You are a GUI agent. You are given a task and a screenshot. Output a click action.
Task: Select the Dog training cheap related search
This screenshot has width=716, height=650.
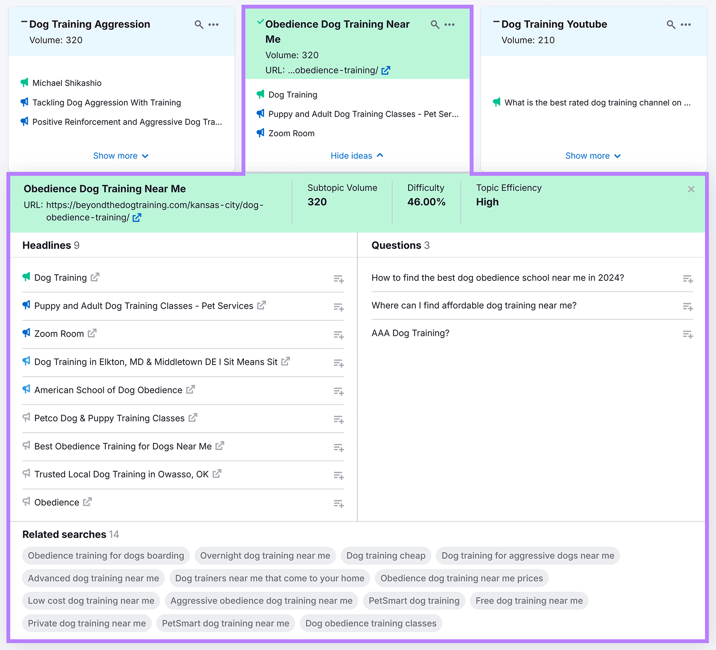tap(385, 555)
